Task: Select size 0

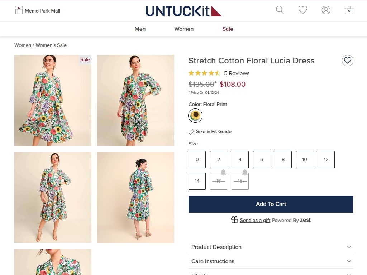Action: pos(197,160)
